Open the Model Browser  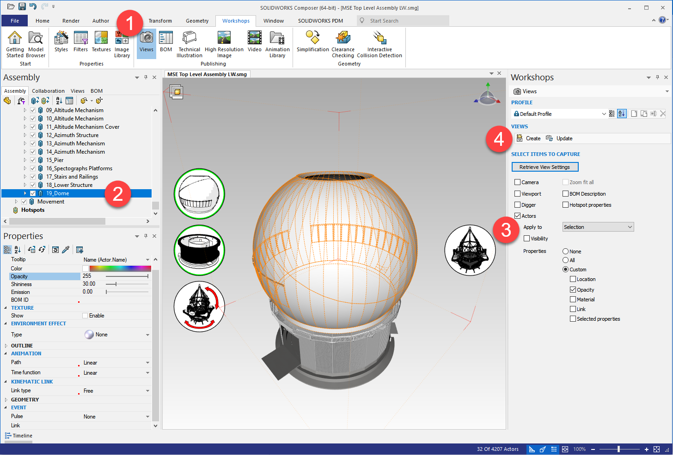[36, 44]
